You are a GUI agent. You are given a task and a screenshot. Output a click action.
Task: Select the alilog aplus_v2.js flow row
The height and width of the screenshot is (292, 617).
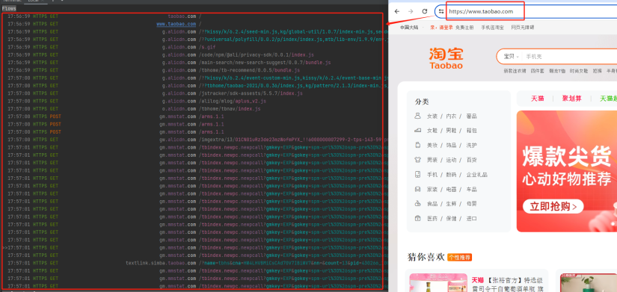(x=192, y=101)
